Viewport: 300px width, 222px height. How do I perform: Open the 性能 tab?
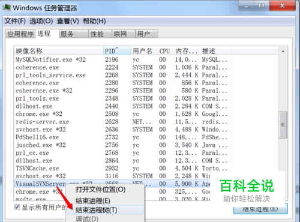coord(100,34)
